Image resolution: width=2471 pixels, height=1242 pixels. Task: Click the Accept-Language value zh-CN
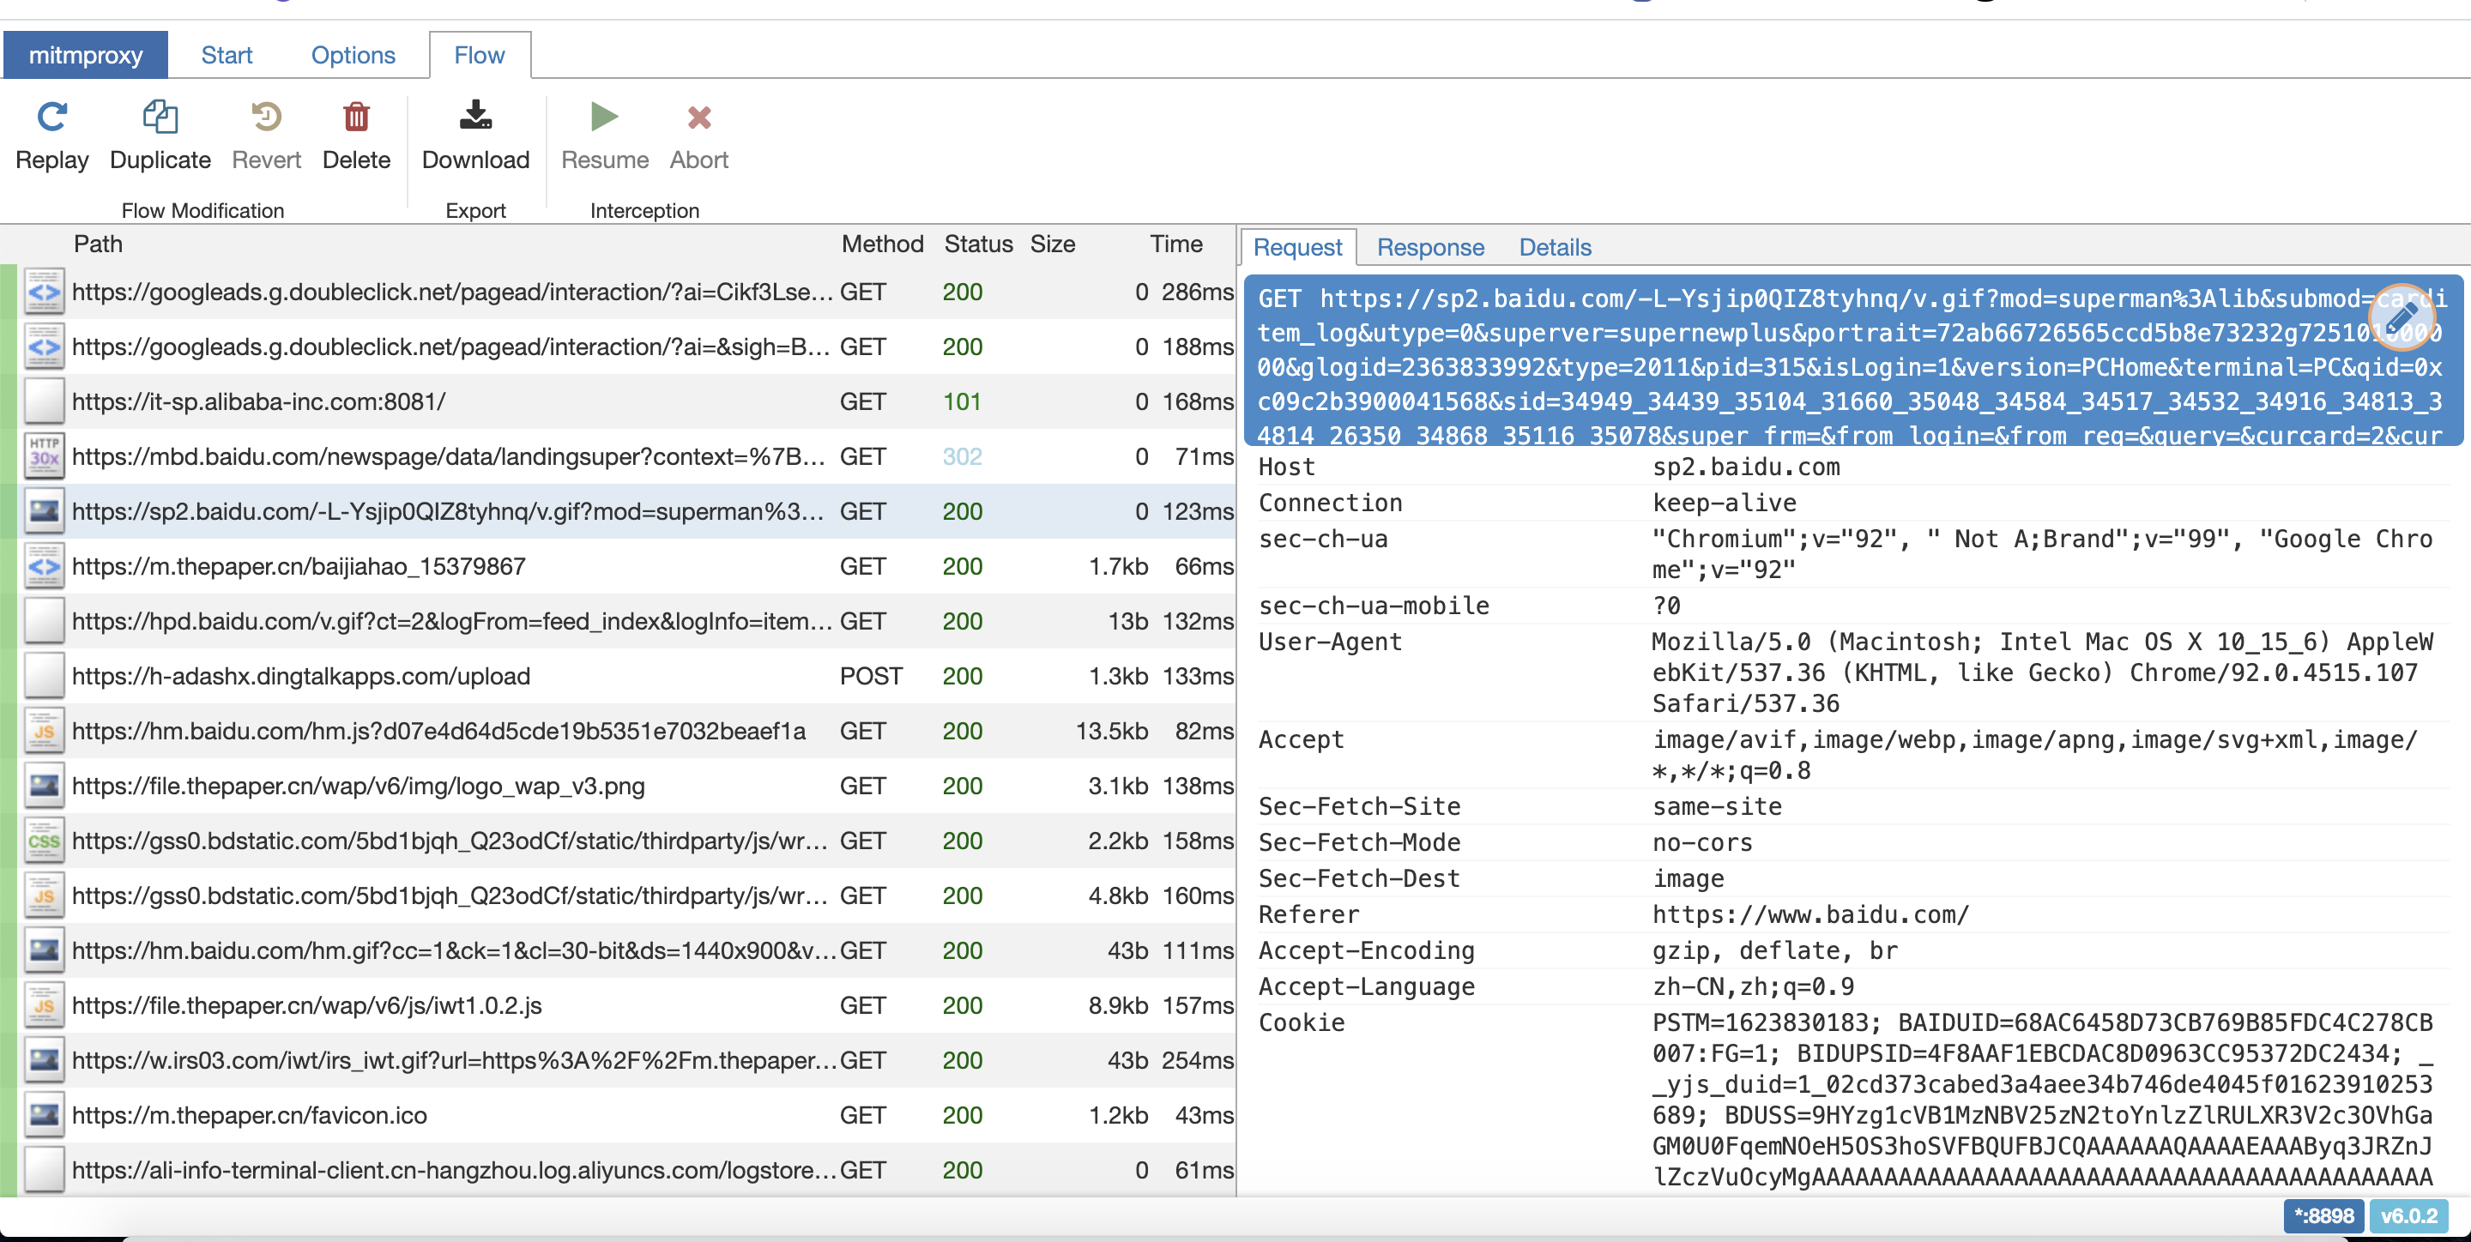click(x=1753, y=986)
